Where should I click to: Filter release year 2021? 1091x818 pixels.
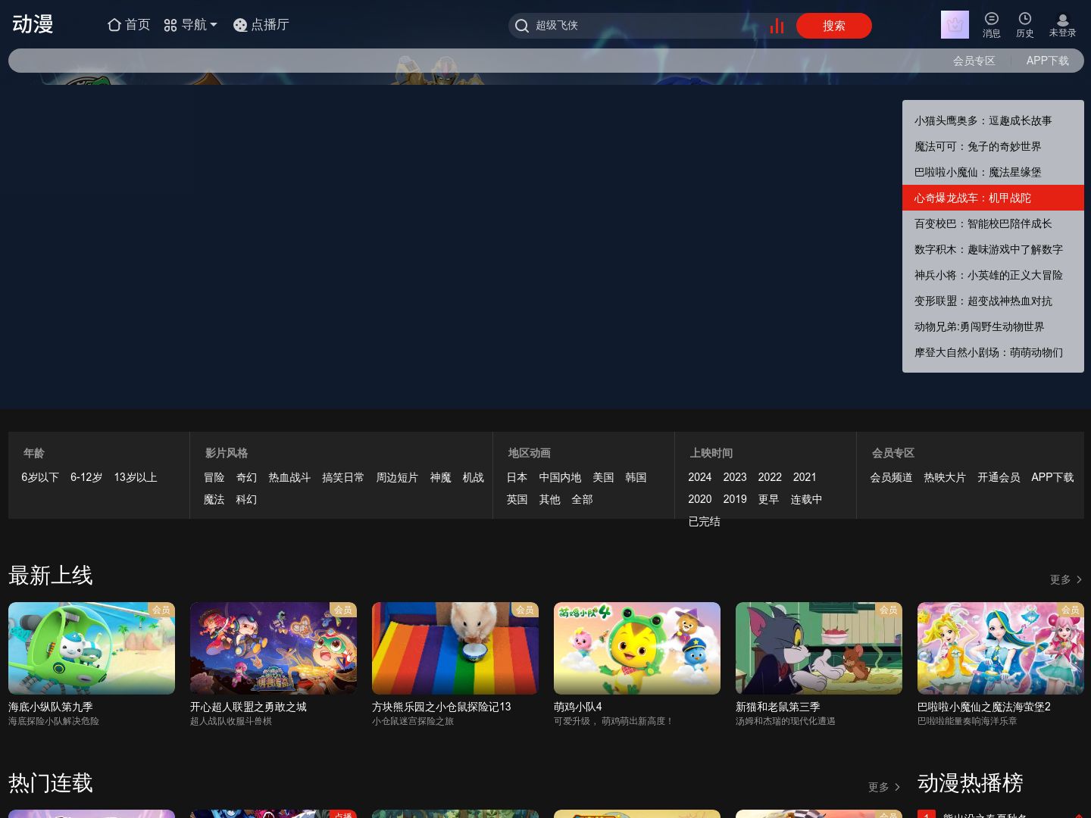[x=805, y=477]
